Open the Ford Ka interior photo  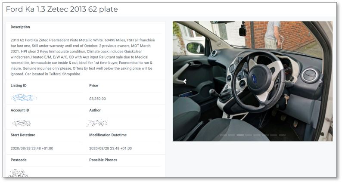(252, 81)
